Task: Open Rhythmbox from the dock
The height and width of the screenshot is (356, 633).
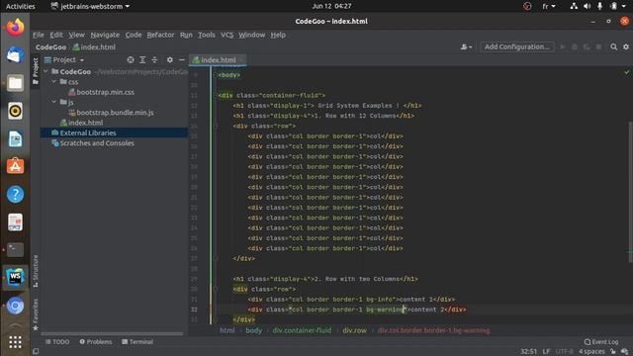Action: pos(15,111)
